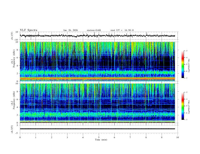
Task: Click the "-3" tick on ch.2 color bar
Action: (x=186, y=92)
